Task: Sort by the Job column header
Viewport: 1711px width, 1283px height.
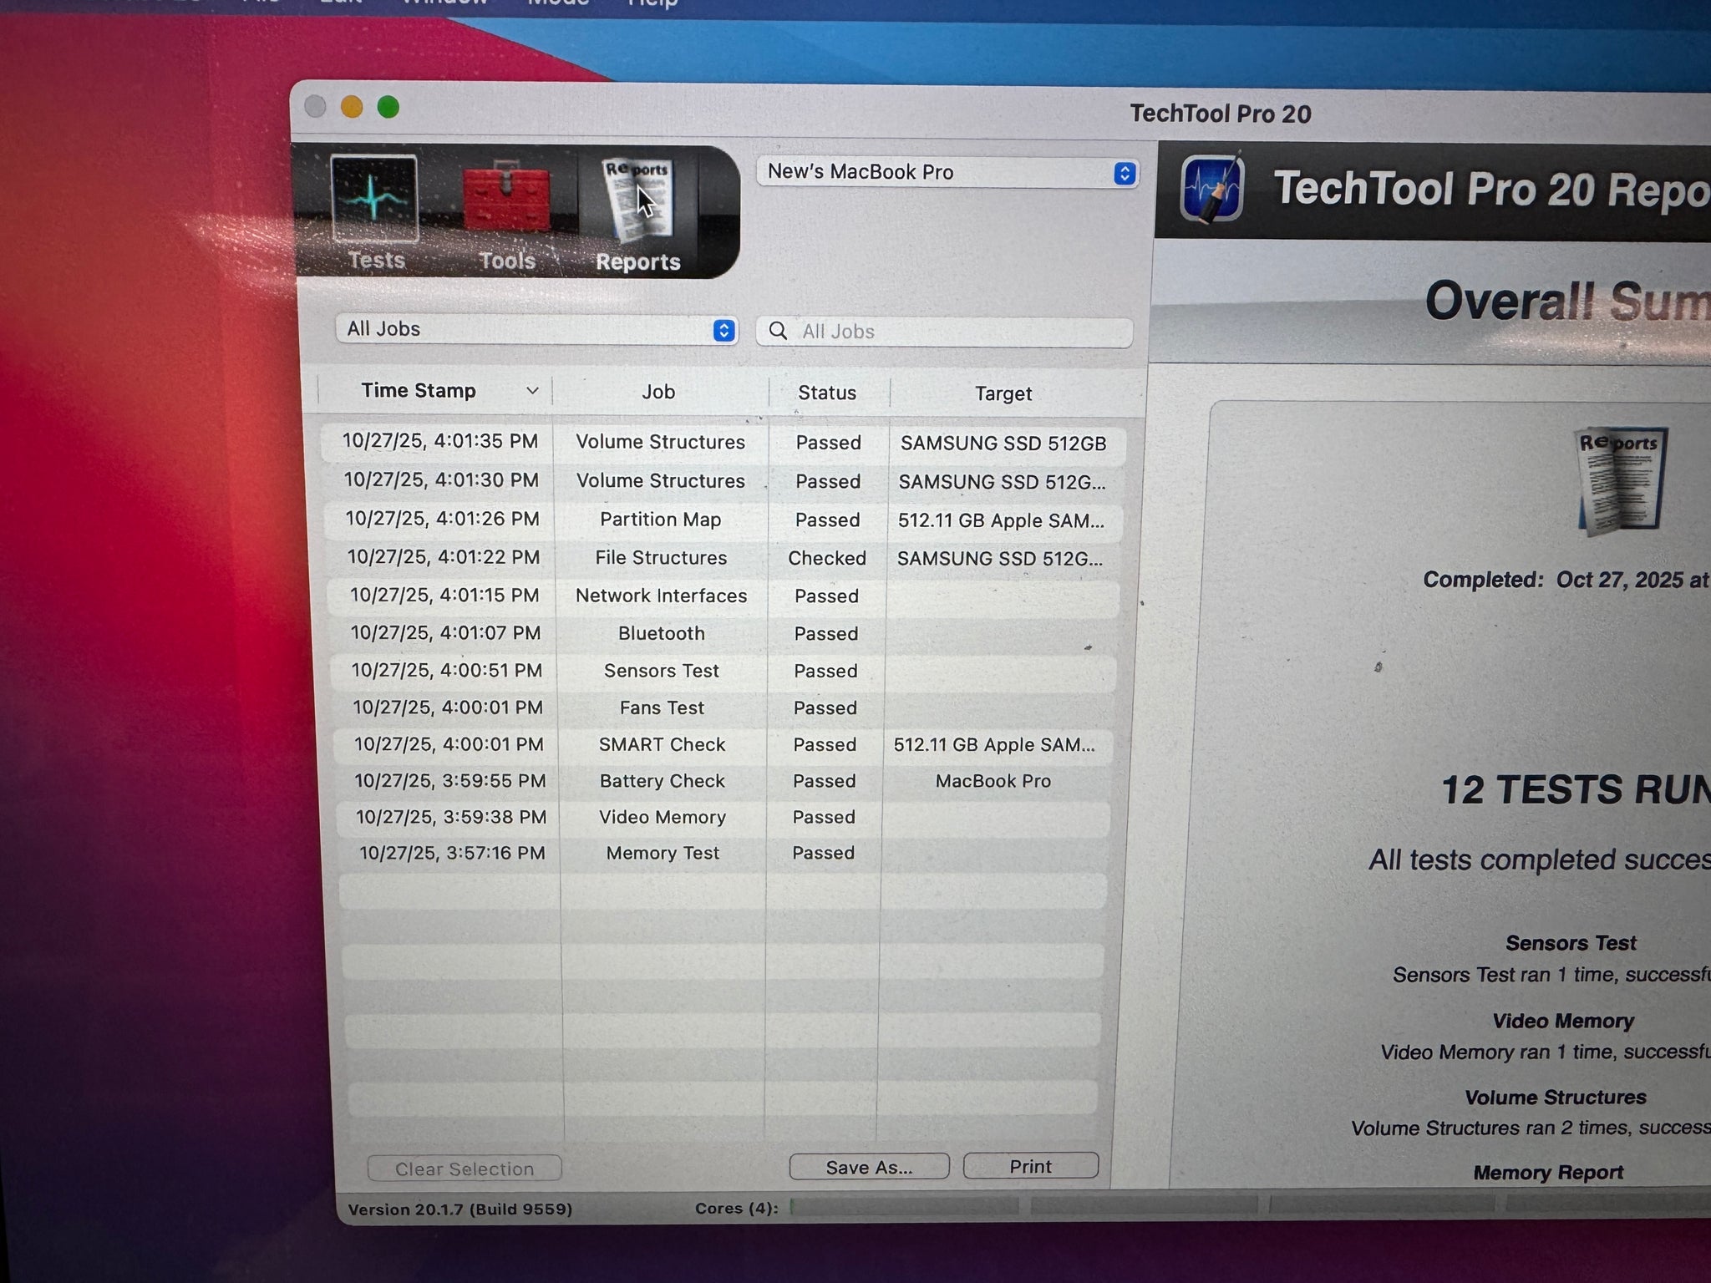Action: pos(658,392)
